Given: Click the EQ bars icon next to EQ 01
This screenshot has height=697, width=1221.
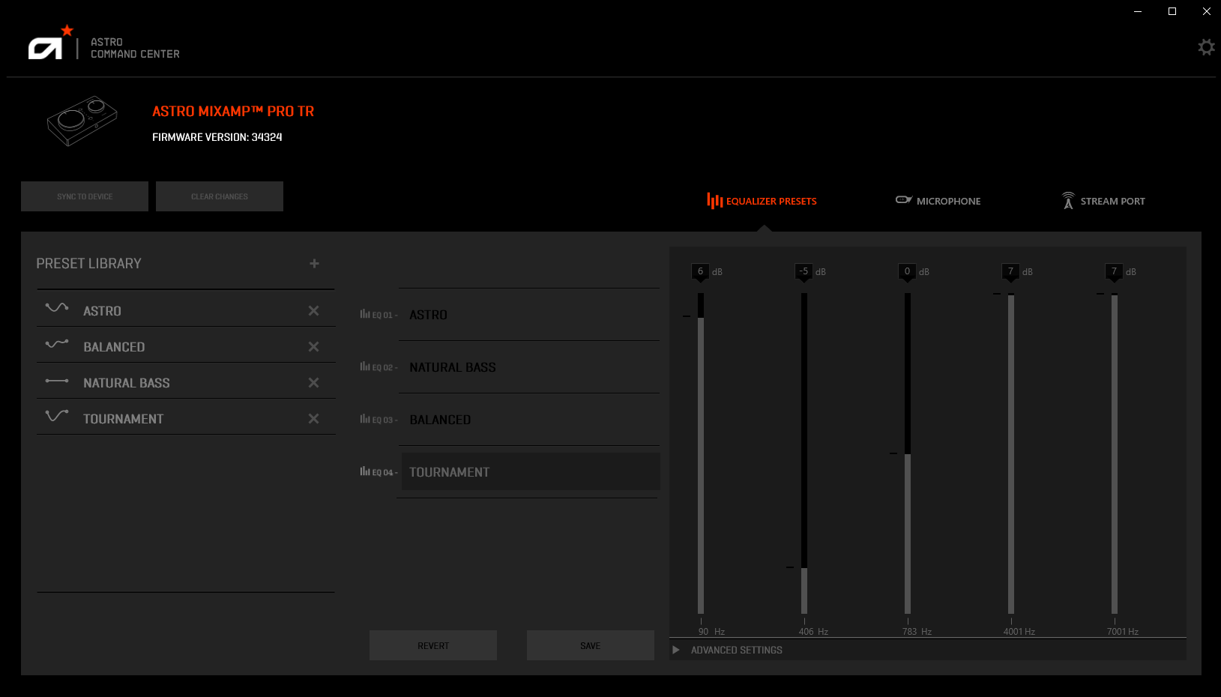Looking at the screenshot, I should [364, 314].
